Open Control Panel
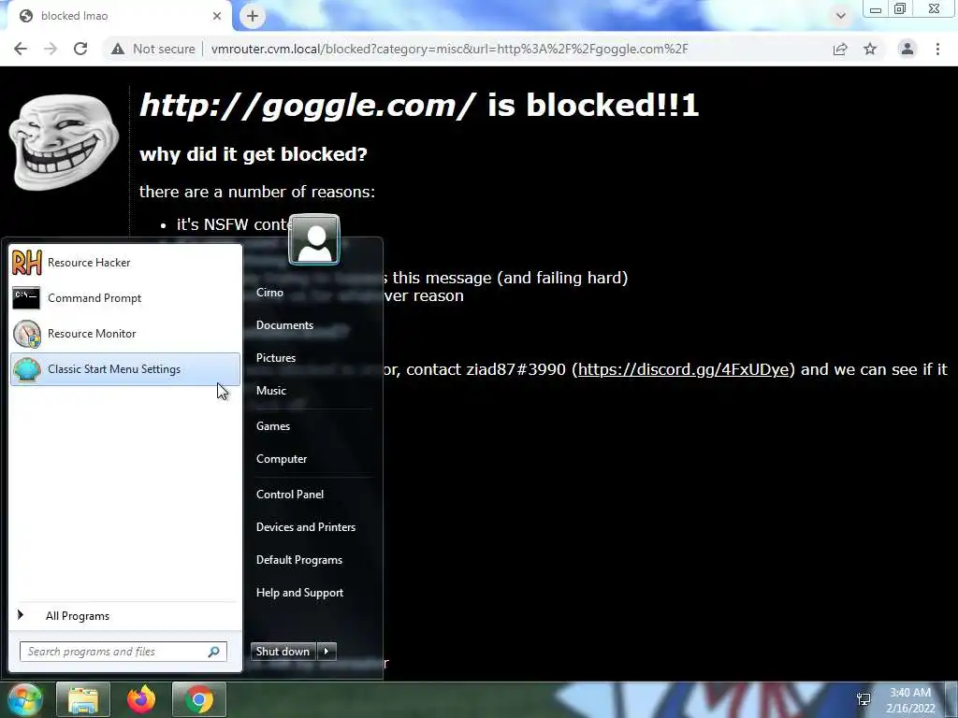This screenshot has height=718, width=958. [290, 495]
